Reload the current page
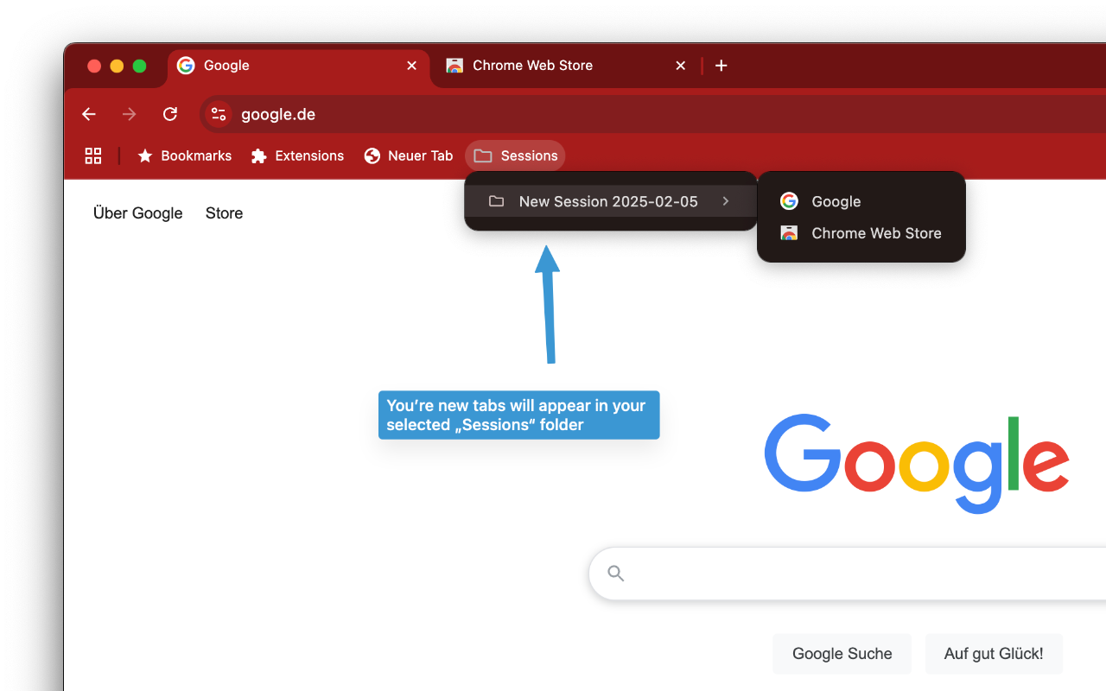Image resolution: width=1106 pixels, height=691 pixels. (x=170, y=114)
